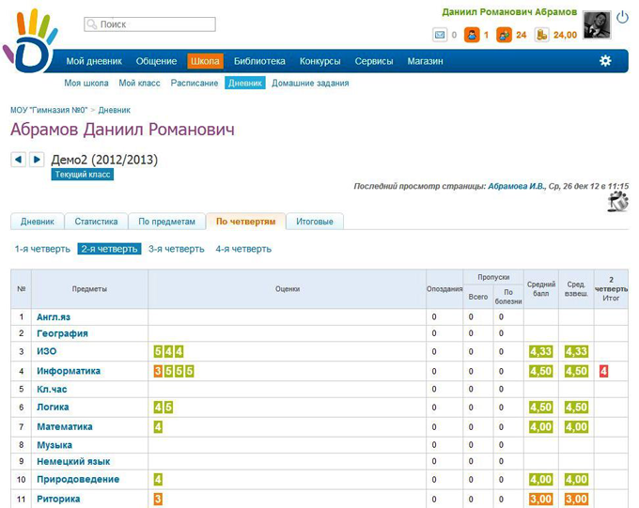Go to Моя школа submenu
This screenshot has width=639, height=508.
click(86, 84)
